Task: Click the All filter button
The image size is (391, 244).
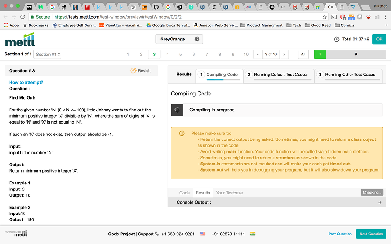Action: (303, 54)
